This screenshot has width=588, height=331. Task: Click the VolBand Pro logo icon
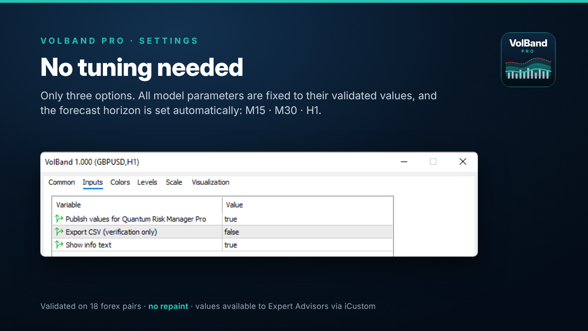[x=528, y=60]
